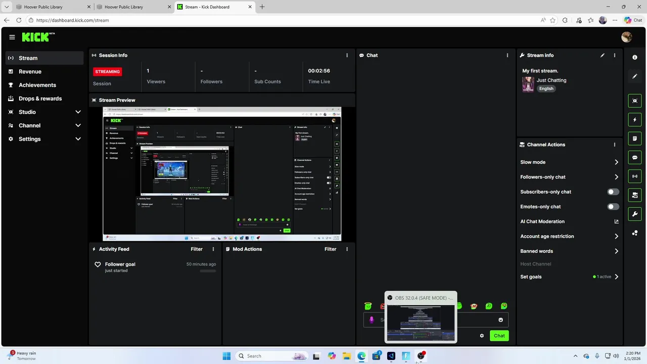Open Session Info three-dot options
Viewport: 647px width, 364px height.
click(347, 55)
